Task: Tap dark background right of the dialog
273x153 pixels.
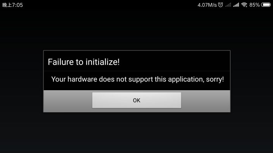Action: pos(252,81)
